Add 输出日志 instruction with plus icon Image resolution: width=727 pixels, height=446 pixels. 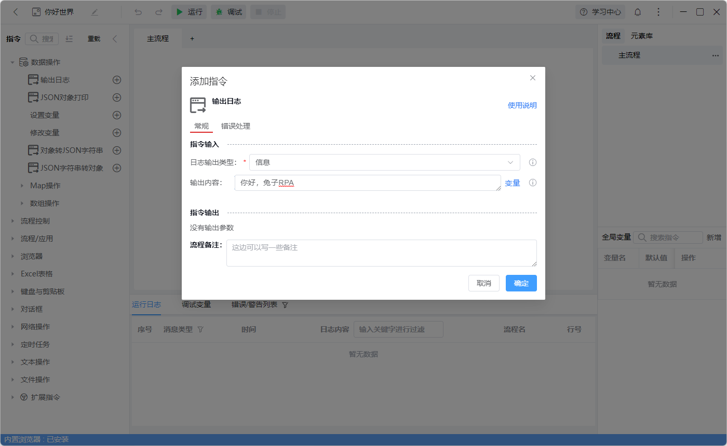[x=117, y=80]
